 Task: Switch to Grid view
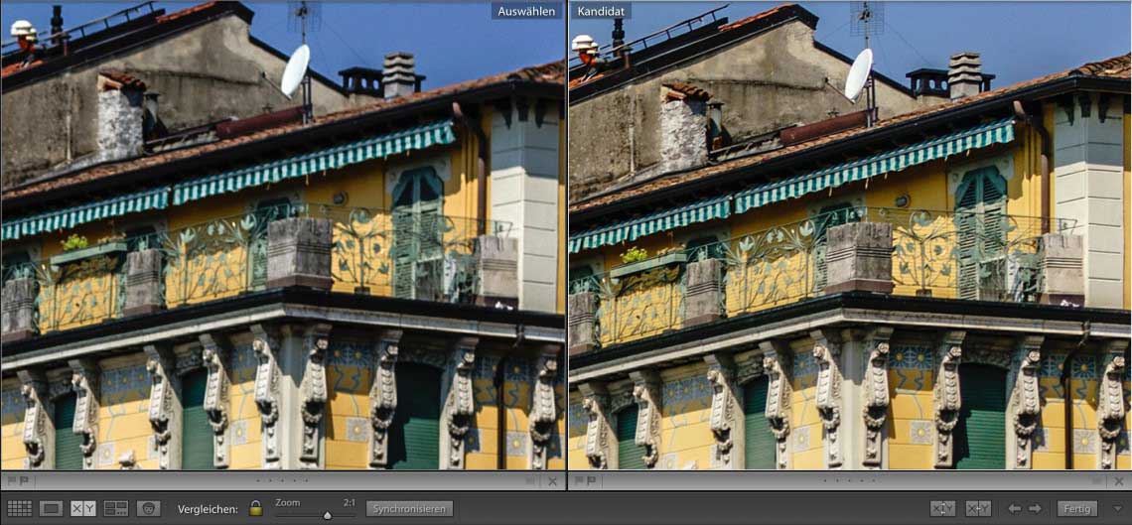19,508
